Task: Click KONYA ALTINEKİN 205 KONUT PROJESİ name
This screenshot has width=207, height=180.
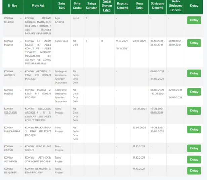Action: pyautogui.click(x=38, y=160)
